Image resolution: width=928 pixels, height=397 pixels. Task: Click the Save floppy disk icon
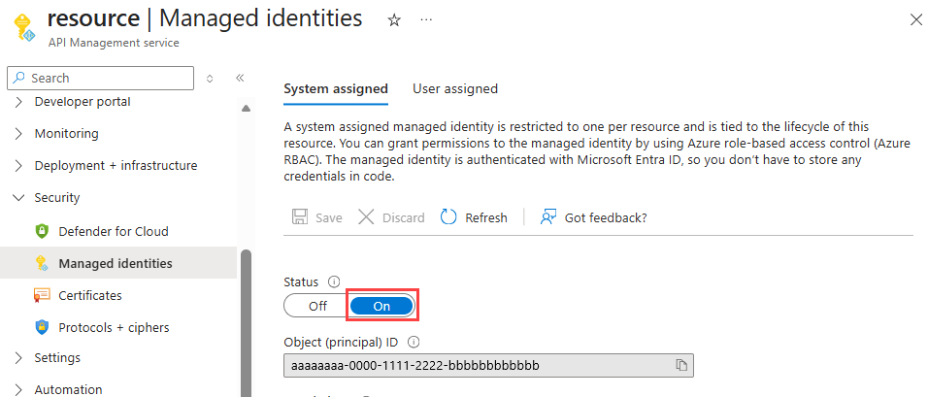coord(300,217)
